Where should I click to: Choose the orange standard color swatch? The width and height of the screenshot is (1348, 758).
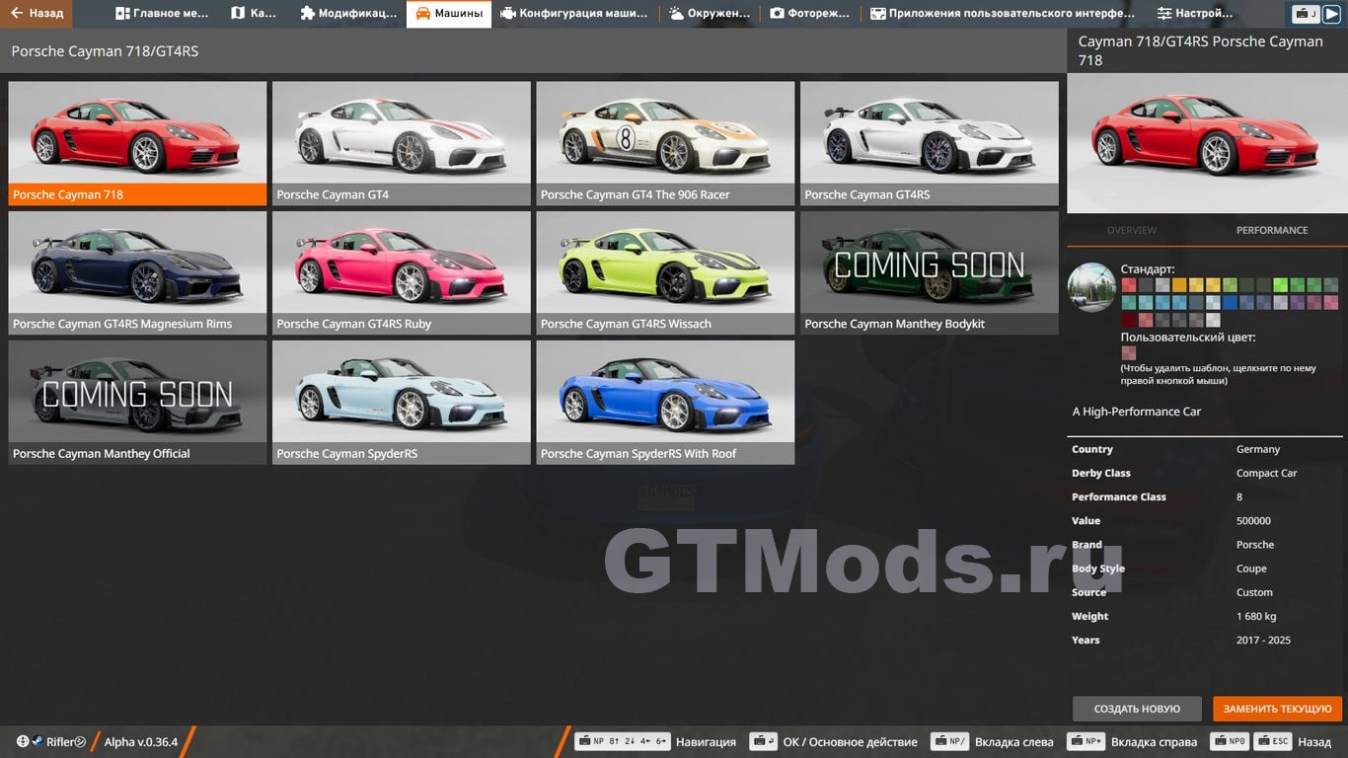pos(1179,285)
